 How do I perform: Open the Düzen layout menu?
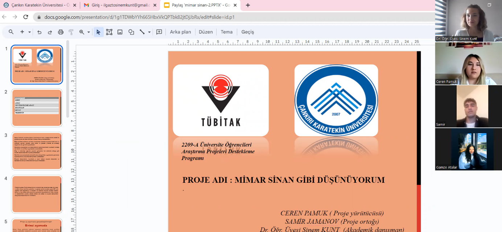click(x=206, y=32)
